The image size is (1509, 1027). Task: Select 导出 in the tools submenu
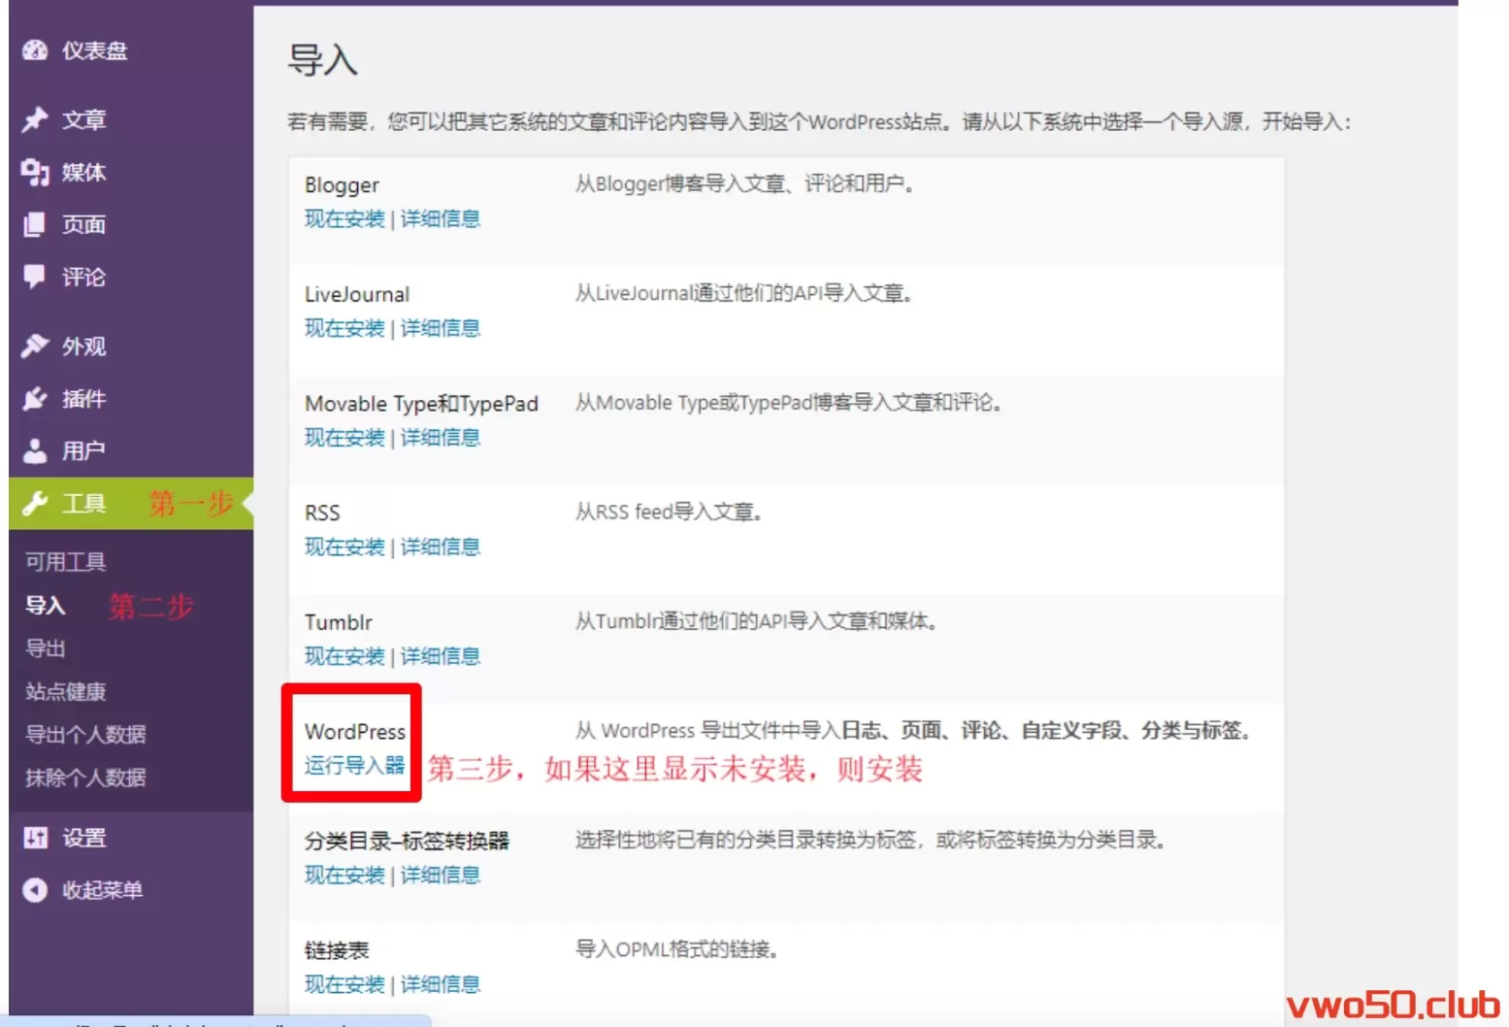[46, 648]
